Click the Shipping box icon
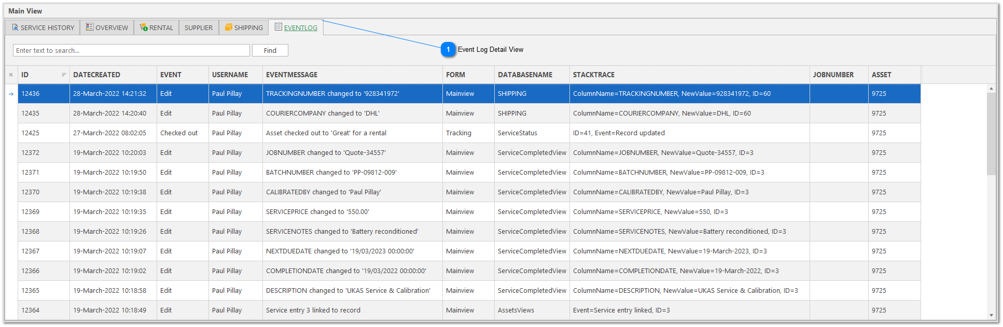The height and width of the screenshot is (327, 1003). coord(228,27)
